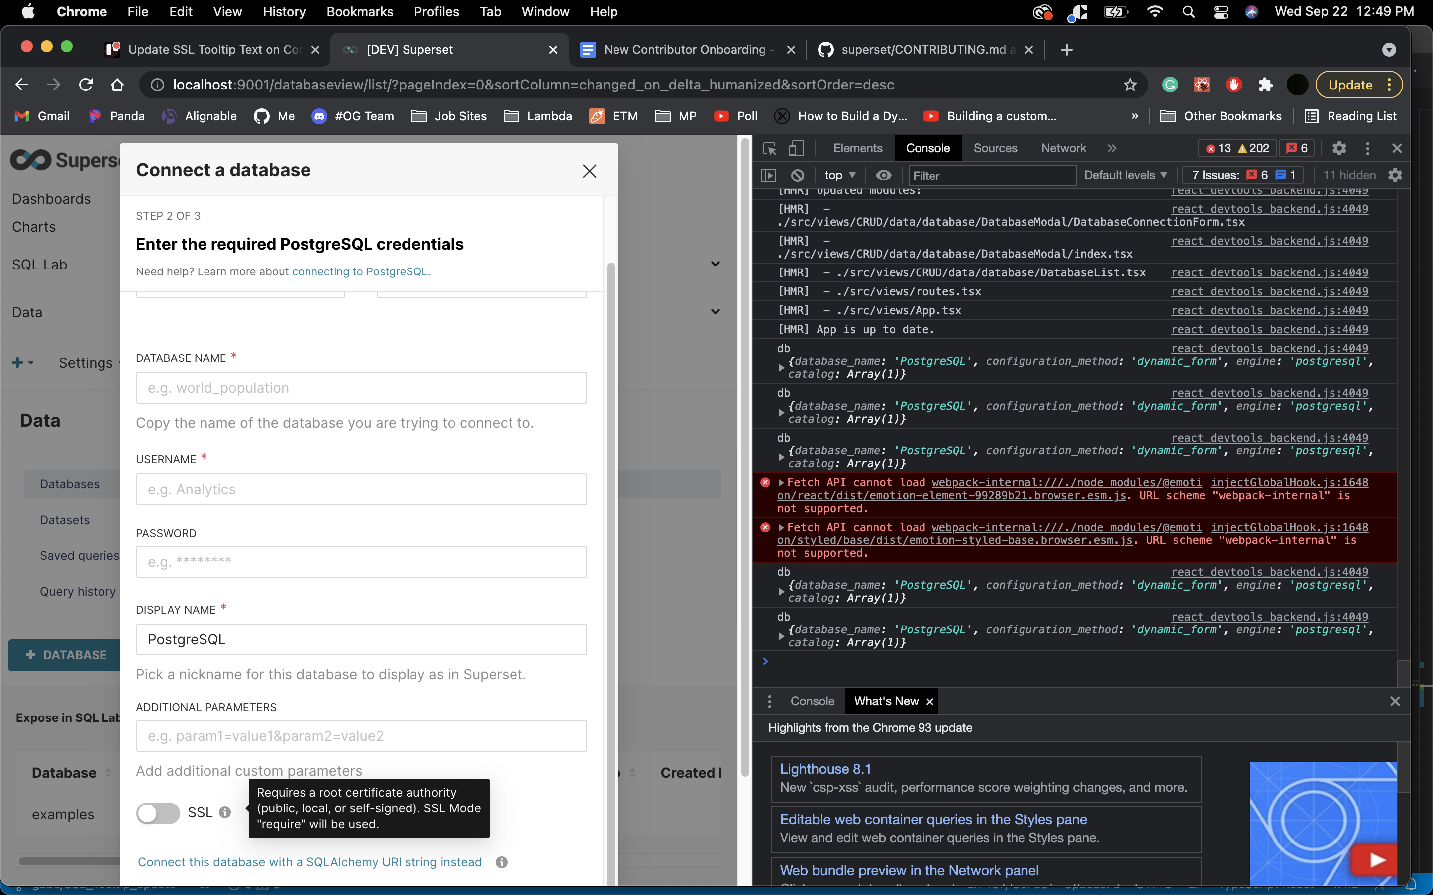Screen dimensions: 1433x895
Task: Enable the SSL toggle switch
Action: (x=158, y=813)
